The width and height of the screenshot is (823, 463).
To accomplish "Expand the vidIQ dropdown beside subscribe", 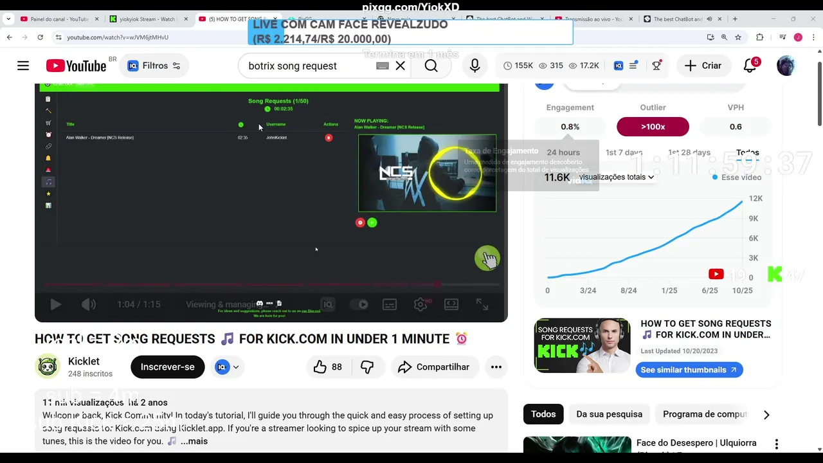I will [228, 367].
